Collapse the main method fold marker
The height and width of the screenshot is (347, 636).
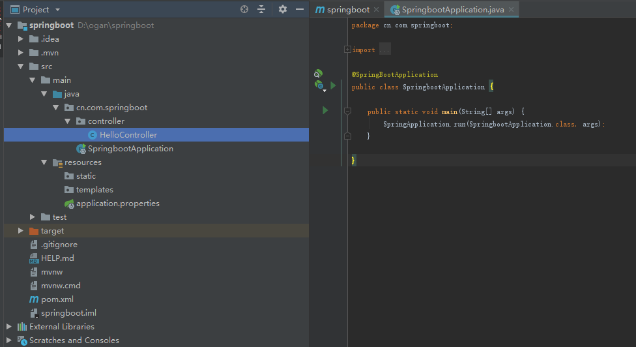(x=347, y=111)
